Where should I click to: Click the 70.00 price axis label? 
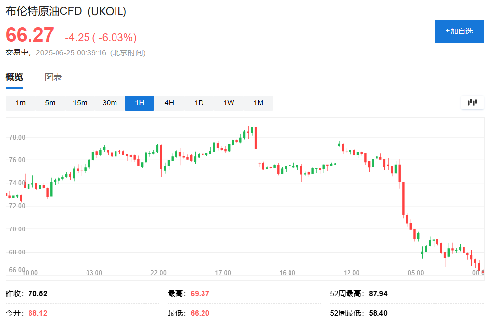[17, 229]
